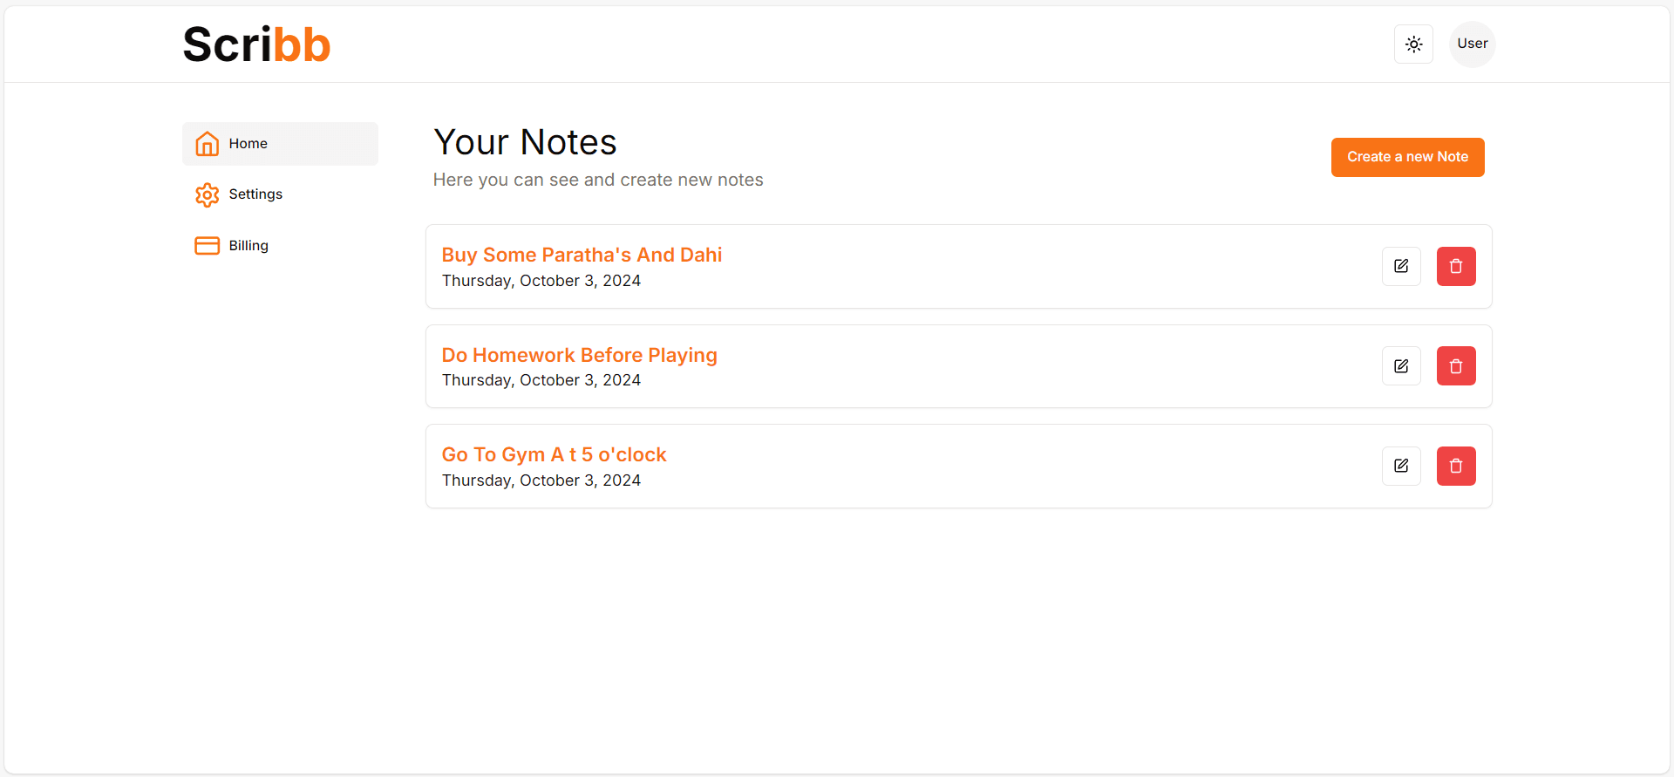Click the Scribb logo
1674x777 pixels.
(x=256, y=44)
